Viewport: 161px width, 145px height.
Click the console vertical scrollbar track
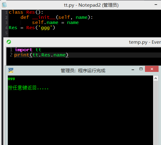tap(156, 113)
